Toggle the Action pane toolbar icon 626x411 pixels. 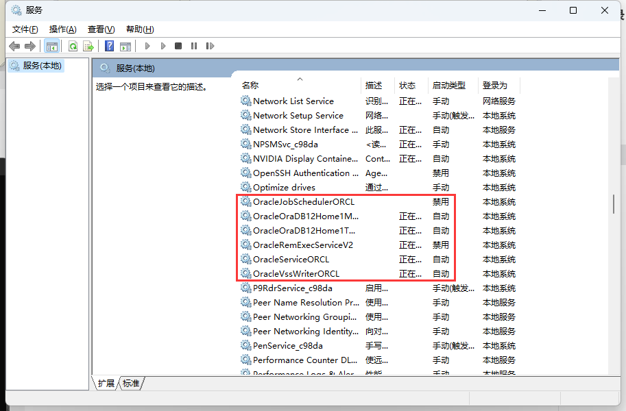[x=125, y=47]
